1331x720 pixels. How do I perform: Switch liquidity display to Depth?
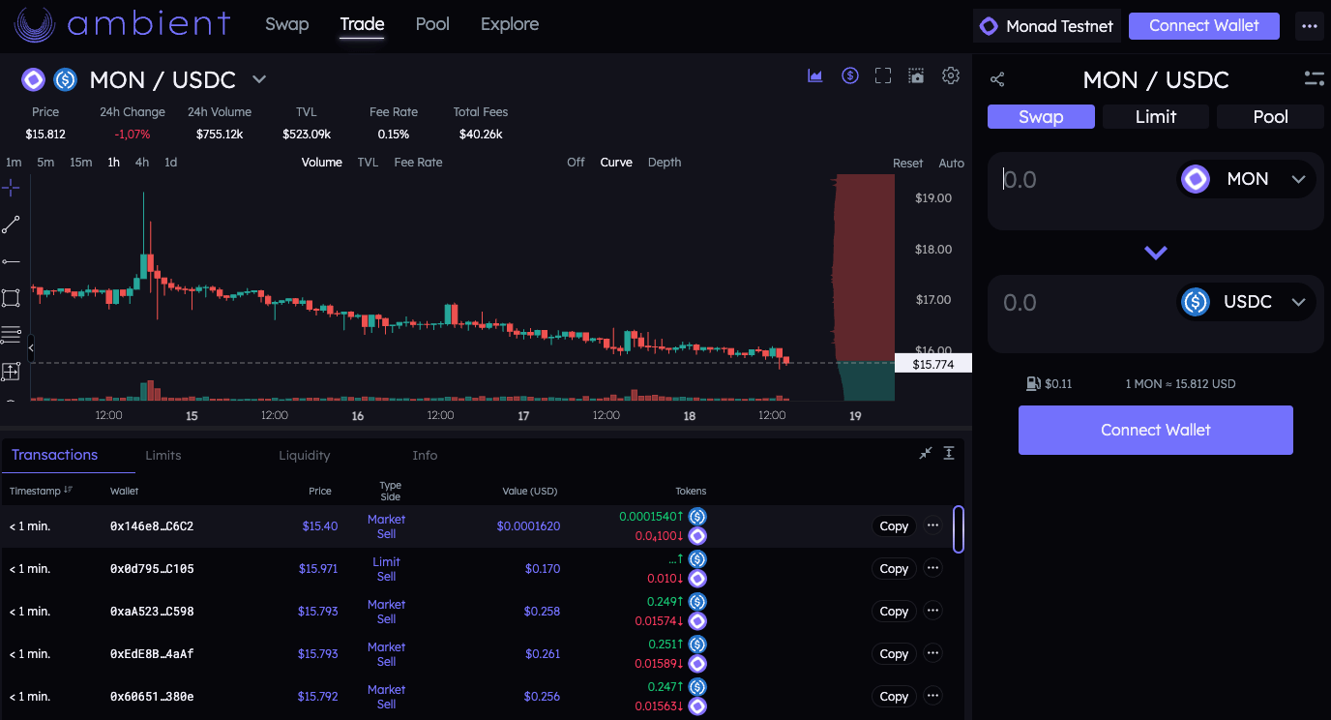[664, 163]
